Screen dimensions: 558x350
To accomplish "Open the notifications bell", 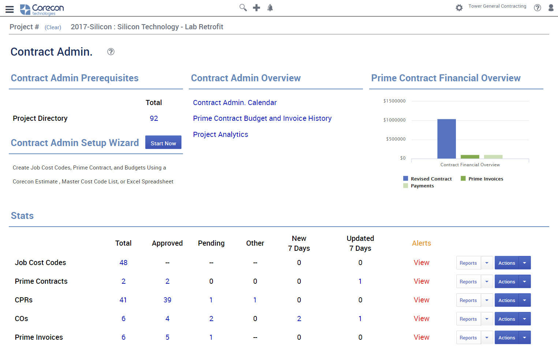I will point(270,7).
